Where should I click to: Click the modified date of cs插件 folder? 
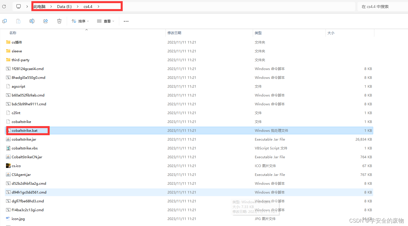pos(182,42)
